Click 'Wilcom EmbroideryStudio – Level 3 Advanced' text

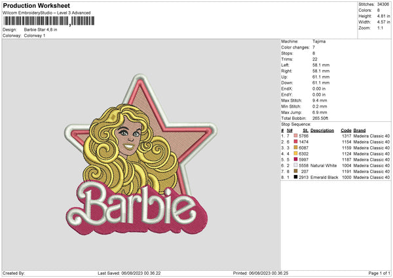[47, 13]
